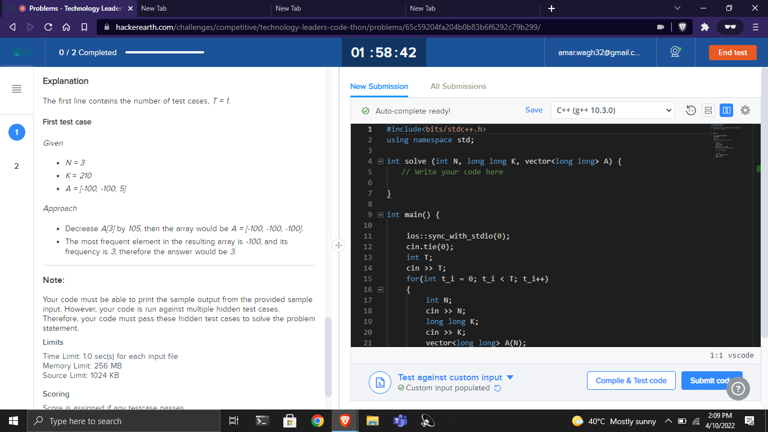Click the webcam proctoring icon in header
Image resolution: width=768 pixels, height=432 pixels.
point(675,52)
